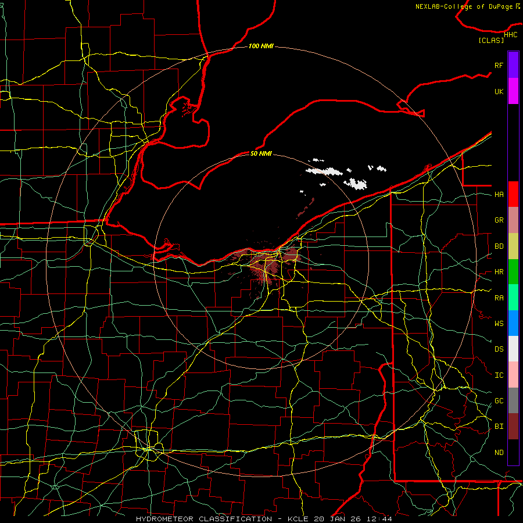Select the WS blue legend swatch

tap(513, 323)
